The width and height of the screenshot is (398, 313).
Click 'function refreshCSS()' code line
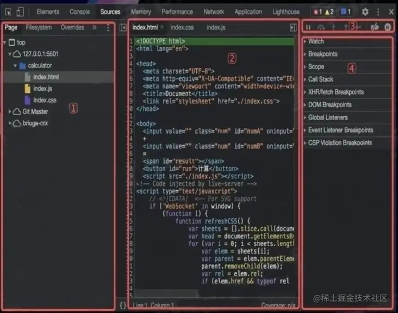pos(213,221)
